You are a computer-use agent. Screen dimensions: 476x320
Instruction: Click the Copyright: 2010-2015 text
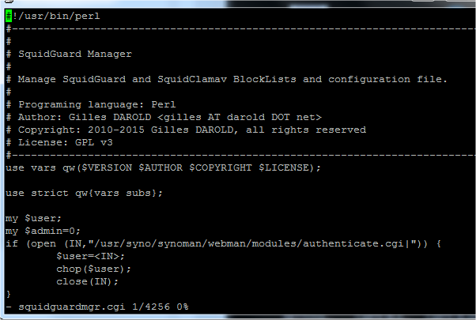(81, 130)
